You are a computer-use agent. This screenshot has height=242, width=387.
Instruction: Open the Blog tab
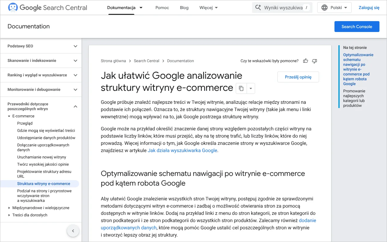point(184,8)
